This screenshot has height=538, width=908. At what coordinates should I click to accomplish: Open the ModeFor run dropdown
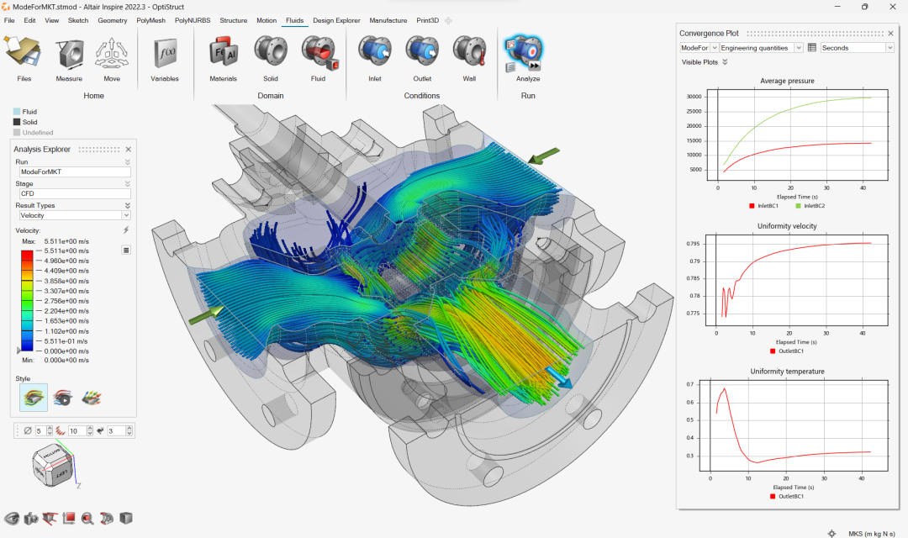[x=699, y=47]
